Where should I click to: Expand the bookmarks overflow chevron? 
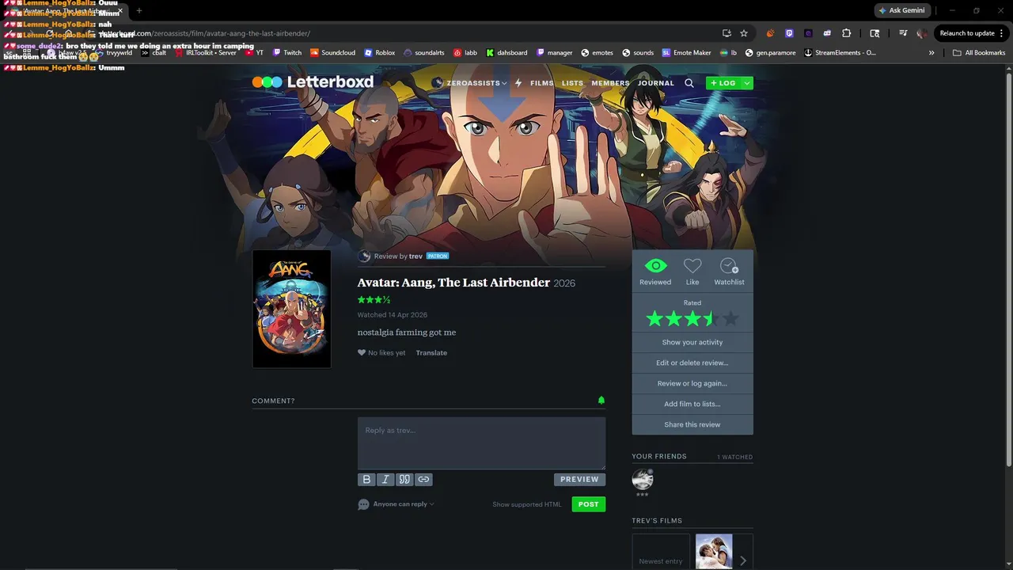tap(931, 53)
